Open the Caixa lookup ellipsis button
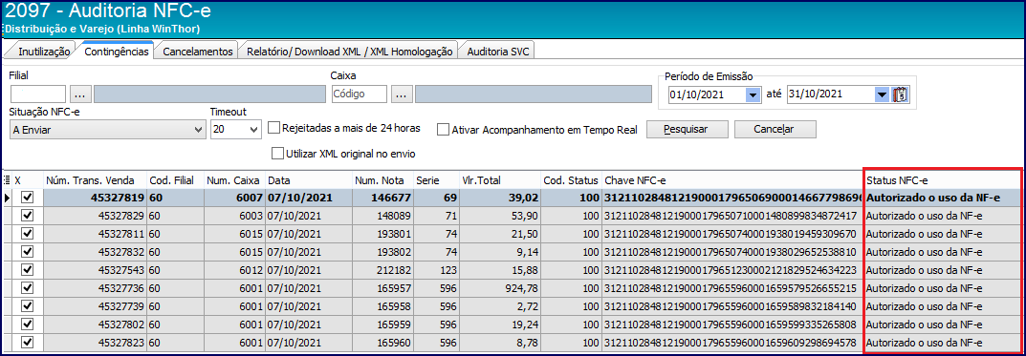 401,94
